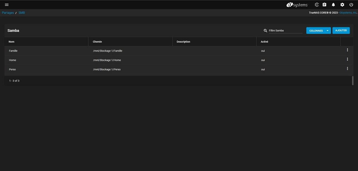Open settings via the gear icon
The width and height of the screenshot is (358, 171).
point(342,5)
